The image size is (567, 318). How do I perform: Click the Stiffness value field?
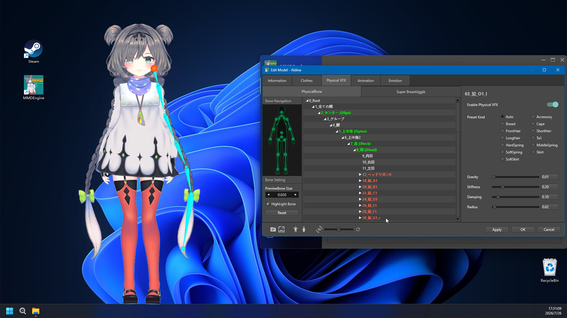pyautogui.click(x=550, y=187)
